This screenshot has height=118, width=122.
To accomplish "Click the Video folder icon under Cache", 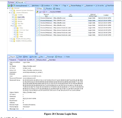I will pyautogui.click(x=18, y=28).
